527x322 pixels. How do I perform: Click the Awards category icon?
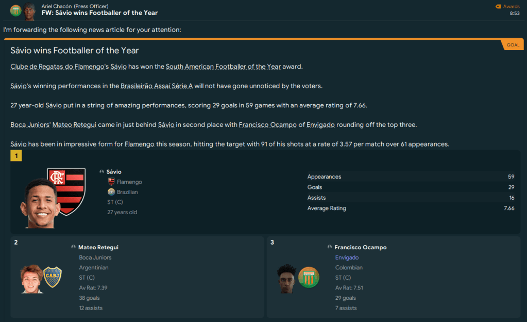498,6
